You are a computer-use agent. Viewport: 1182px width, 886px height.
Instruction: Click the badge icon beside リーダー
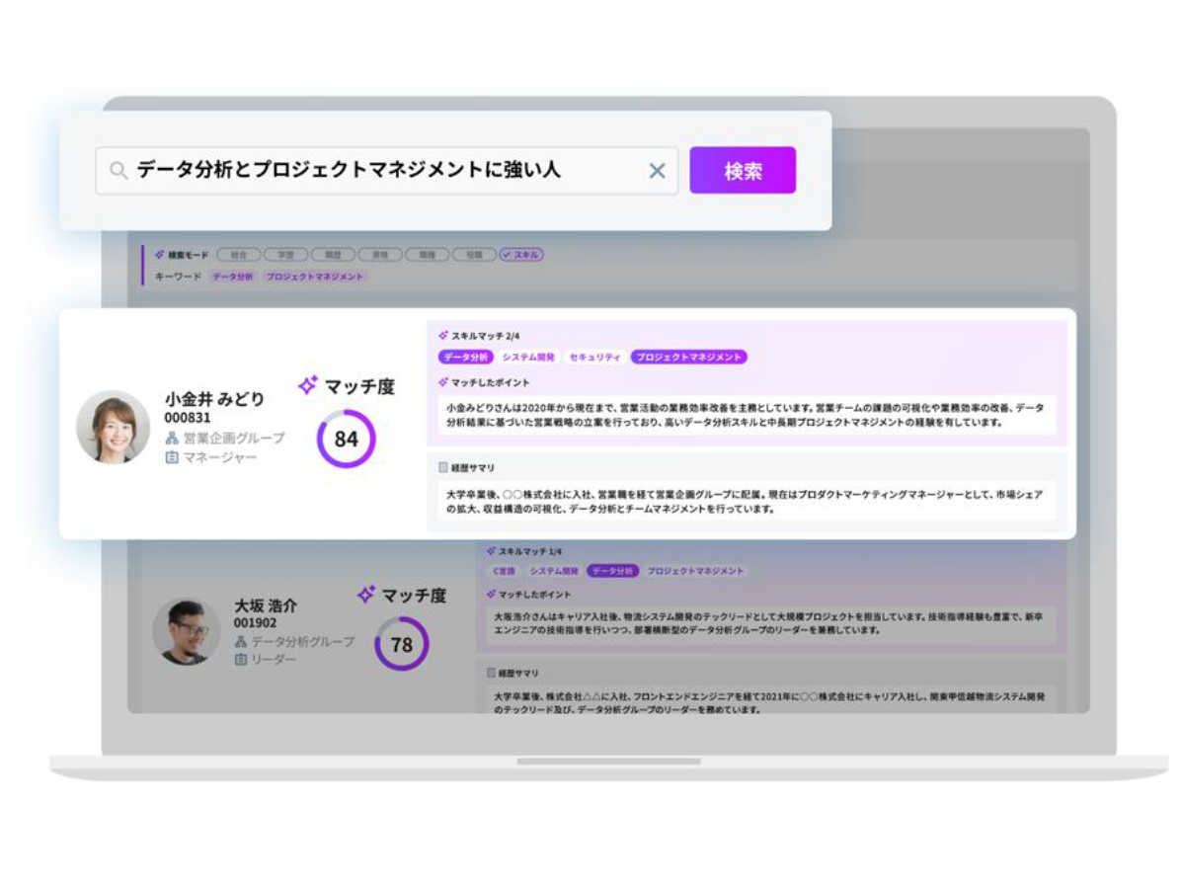[241, 660]
